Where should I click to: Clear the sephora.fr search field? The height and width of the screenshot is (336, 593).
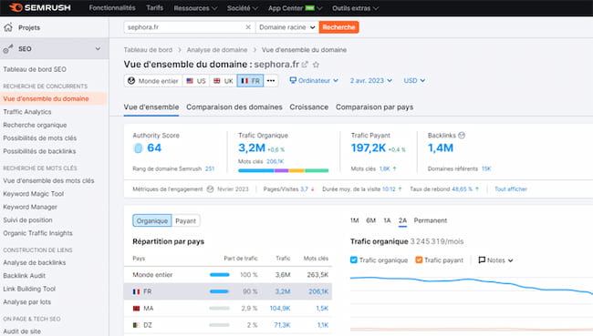(x=248, y=27)
